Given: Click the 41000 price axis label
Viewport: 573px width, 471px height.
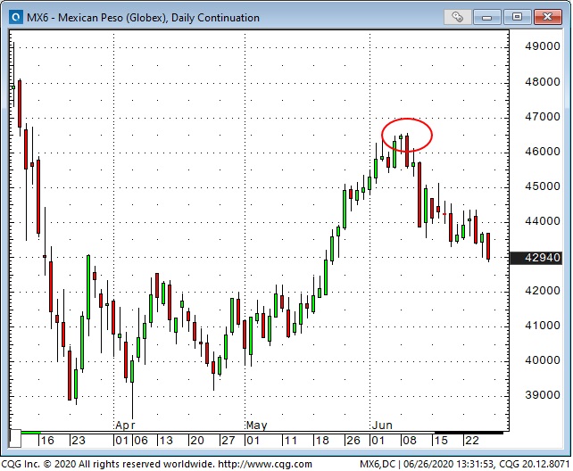Looking at the screenshot, I should click(543, 326).
